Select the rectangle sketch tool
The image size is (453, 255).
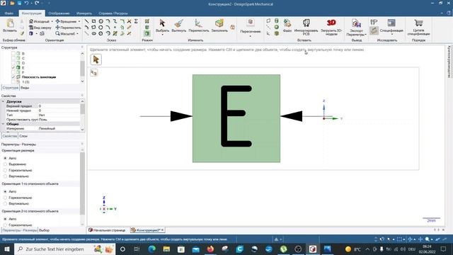pos(93,21)
